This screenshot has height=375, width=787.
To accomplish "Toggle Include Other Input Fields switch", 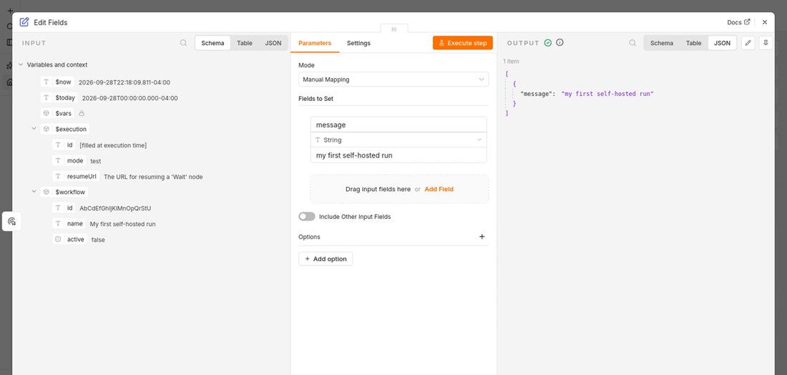I will pos(307,216).
